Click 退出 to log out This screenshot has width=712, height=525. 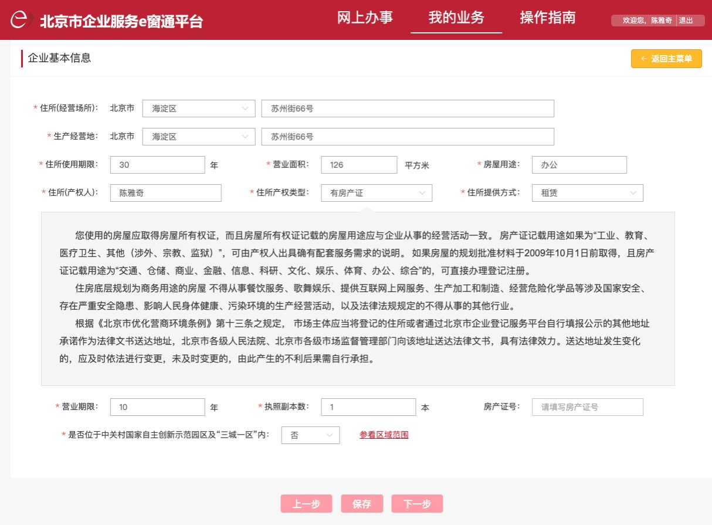tap(685, 21)
